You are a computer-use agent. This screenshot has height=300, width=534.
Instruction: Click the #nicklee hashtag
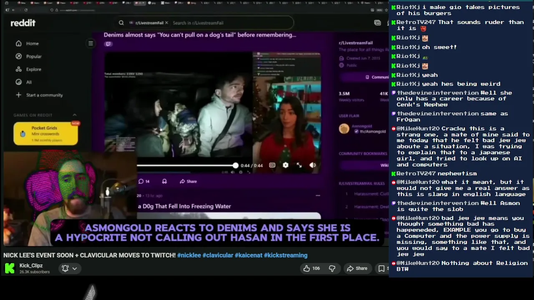189,255
